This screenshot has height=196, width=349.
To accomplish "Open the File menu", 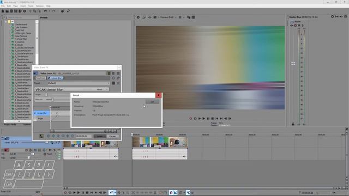I will [3, 6].
